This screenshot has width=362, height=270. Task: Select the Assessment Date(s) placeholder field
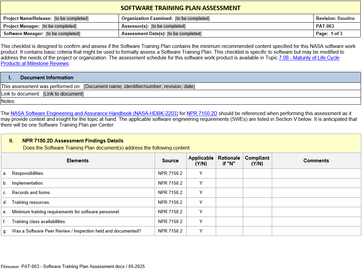click(x=184, y=34)
